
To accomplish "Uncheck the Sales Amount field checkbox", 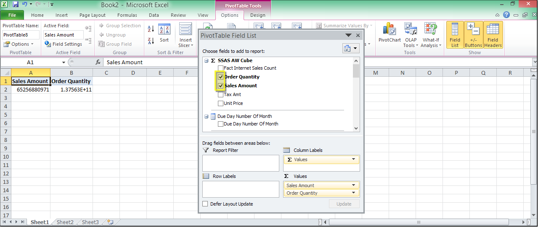I will (221, 86).
